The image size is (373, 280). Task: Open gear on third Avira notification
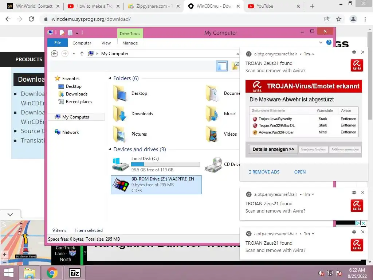click(x=354, y=232)
